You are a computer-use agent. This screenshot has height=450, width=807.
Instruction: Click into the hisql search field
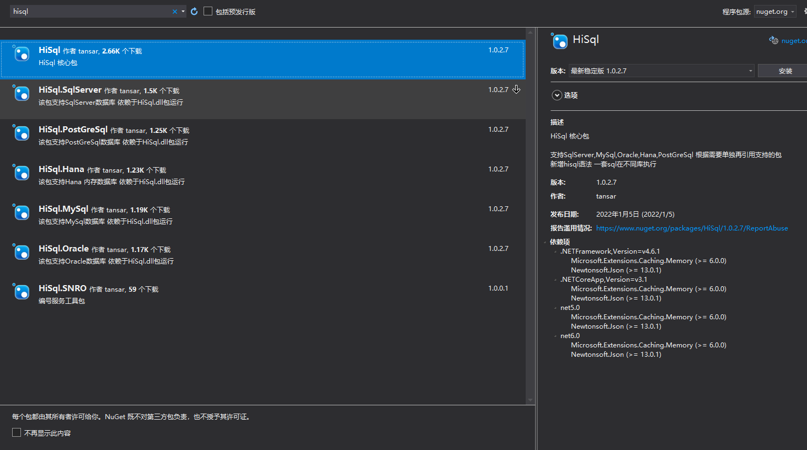pos(91,12)
